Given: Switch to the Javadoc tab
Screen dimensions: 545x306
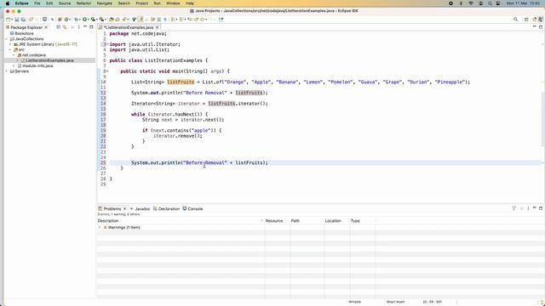Looking at the screenshot, I should click(141, 209).
